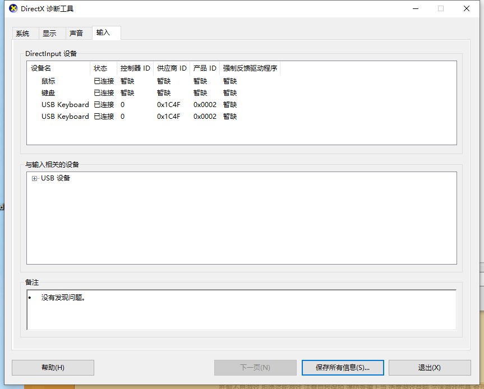Click 已连接 status in 键盘 row
This screenshot has width=484, height=389.
point(104,93)
